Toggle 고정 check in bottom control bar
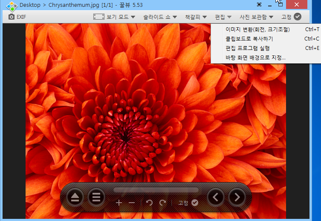 pos(195,203)
